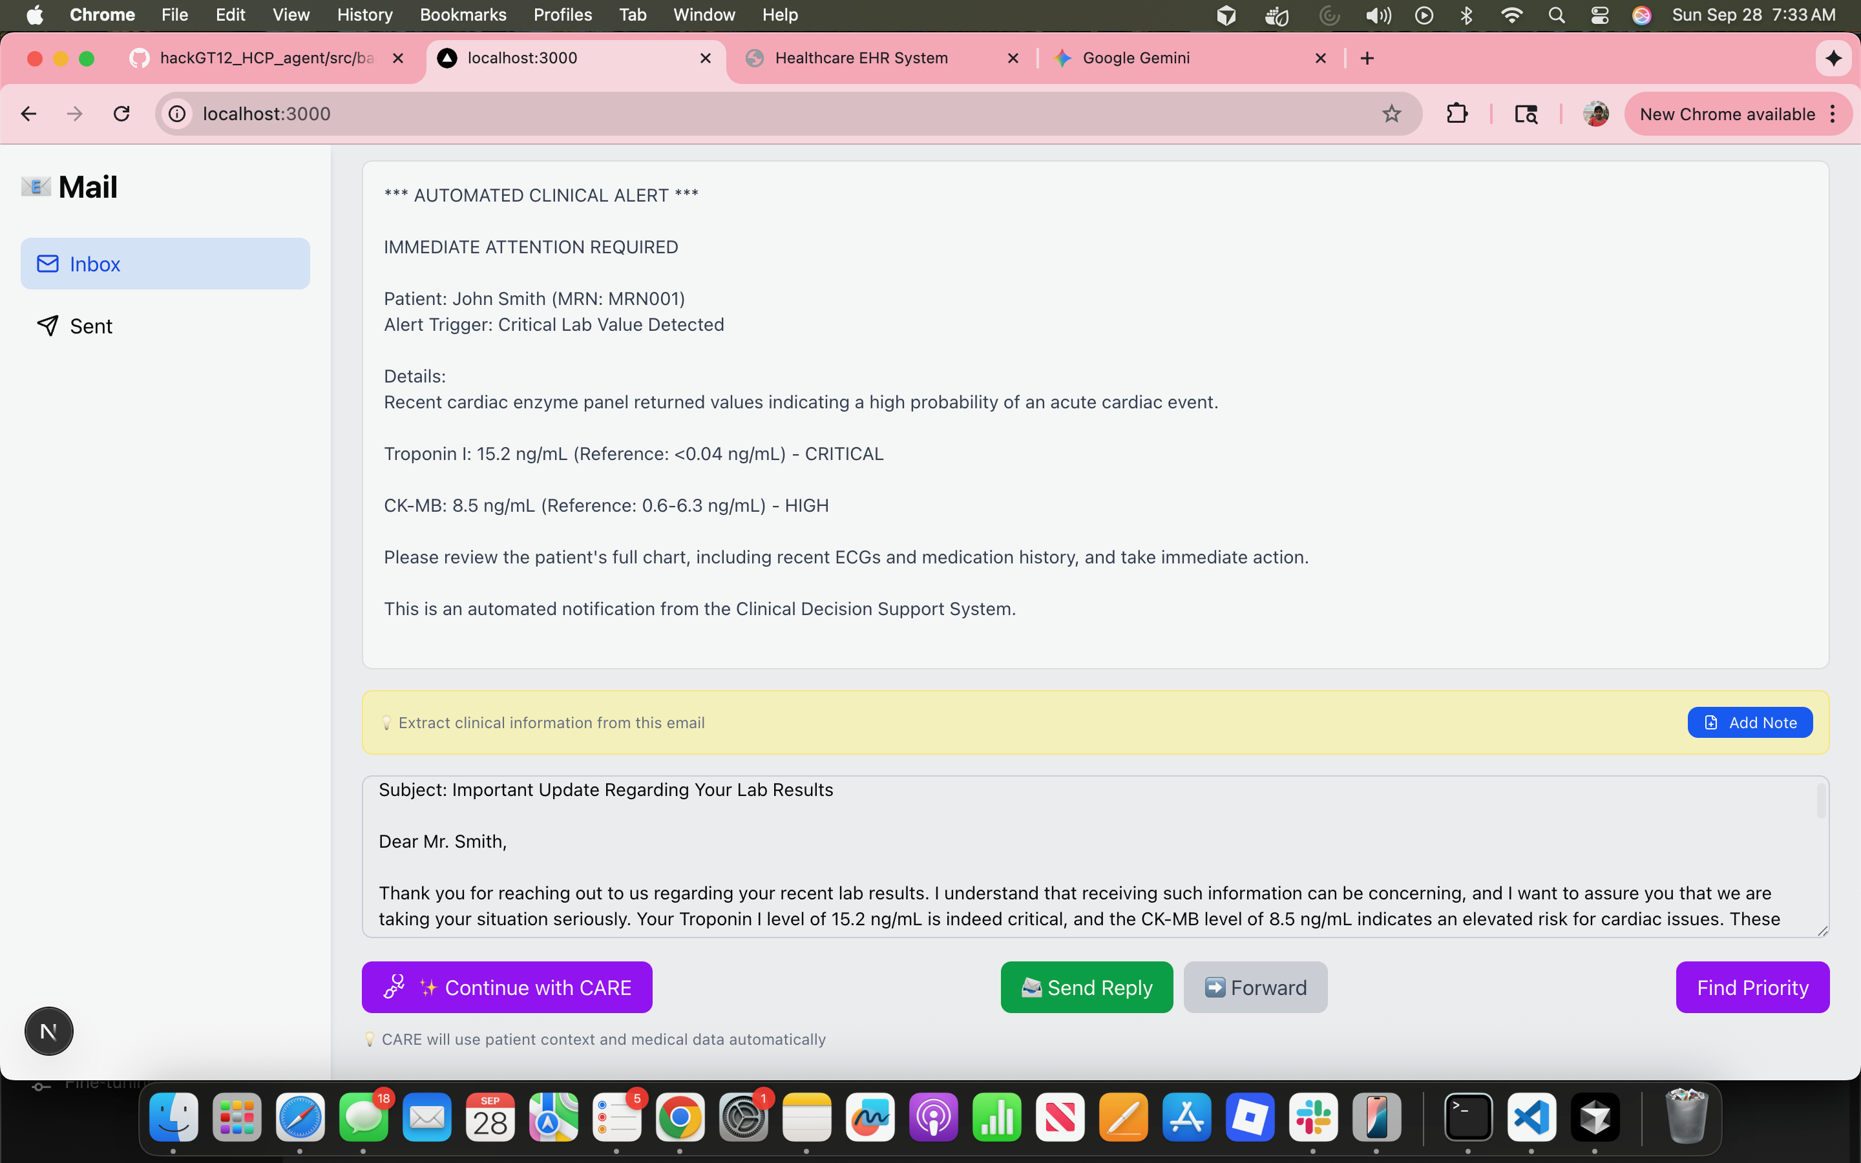
Task: Reload the localhost page
Action: 121,114
